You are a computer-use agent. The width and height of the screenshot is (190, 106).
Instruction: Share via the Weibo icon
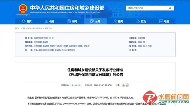pyautogui.click(x=127, y=85)
